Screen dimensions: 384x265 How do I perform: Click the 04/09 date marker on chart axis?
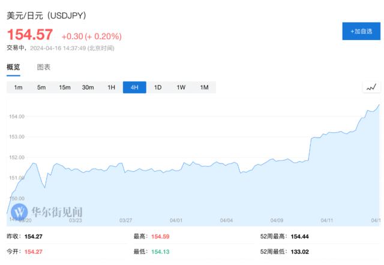tap(277, 221)
